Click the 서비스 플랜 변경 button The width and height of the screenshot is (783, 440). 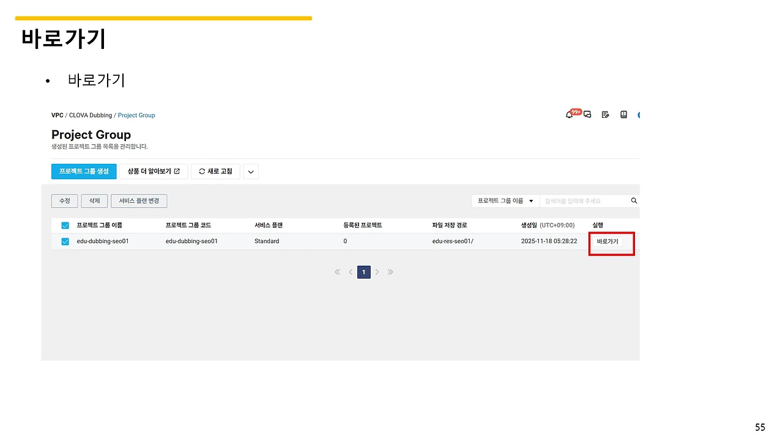click(139, 200)
